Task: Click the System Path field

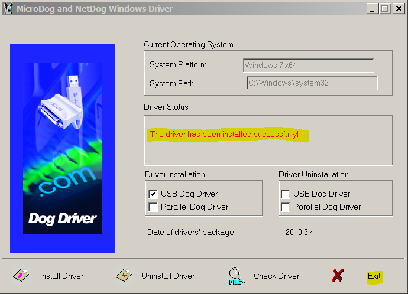Action: coord(312,83)
